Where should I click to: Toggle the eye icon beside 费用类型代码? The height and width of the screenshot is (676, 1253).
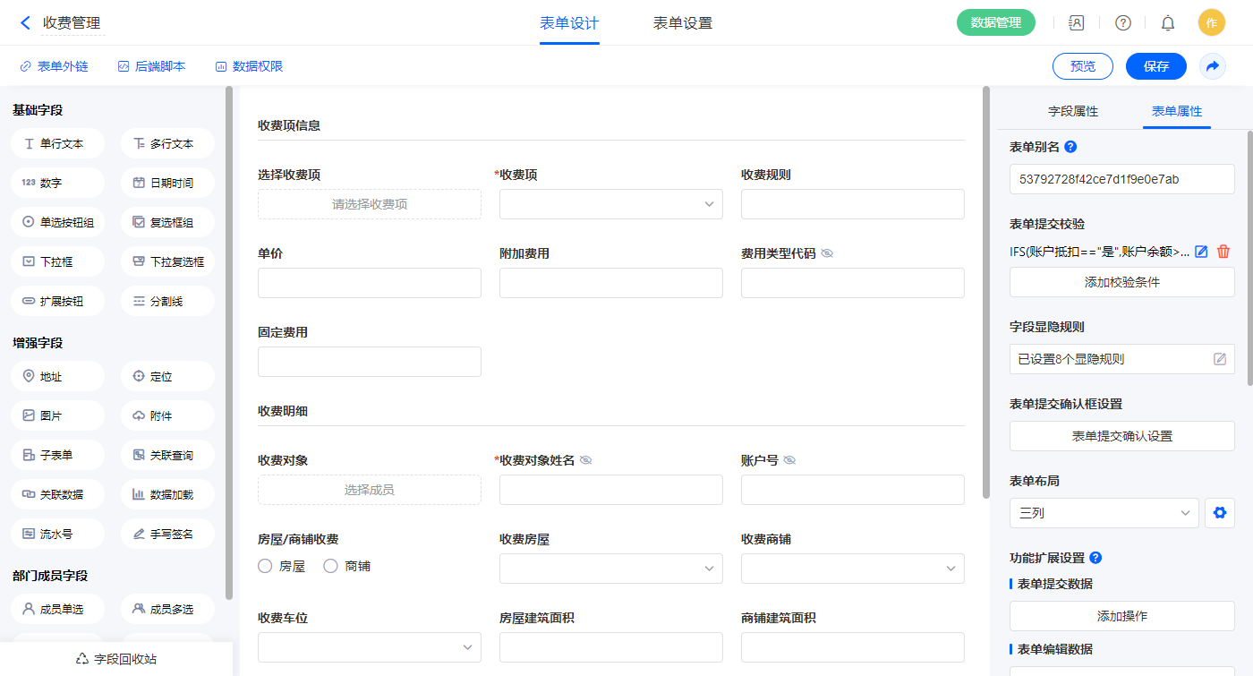[827, 253]
